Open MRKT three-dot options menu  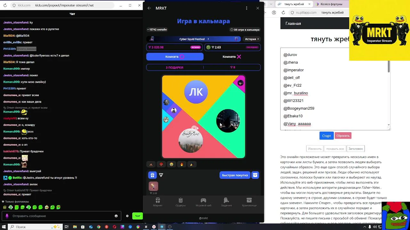[246, 8]
